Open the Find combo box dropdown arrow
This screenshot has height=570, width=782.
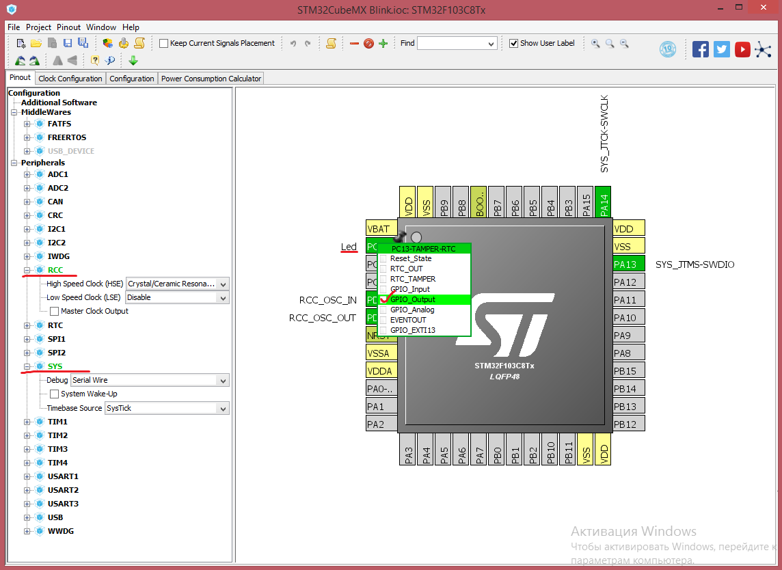pyautogui.click(x=491, y=44)
